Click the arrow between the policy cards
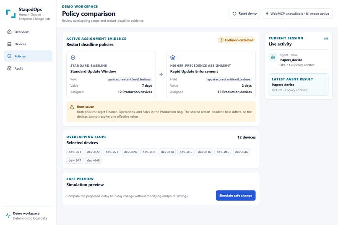 click(x=161, y=74)
